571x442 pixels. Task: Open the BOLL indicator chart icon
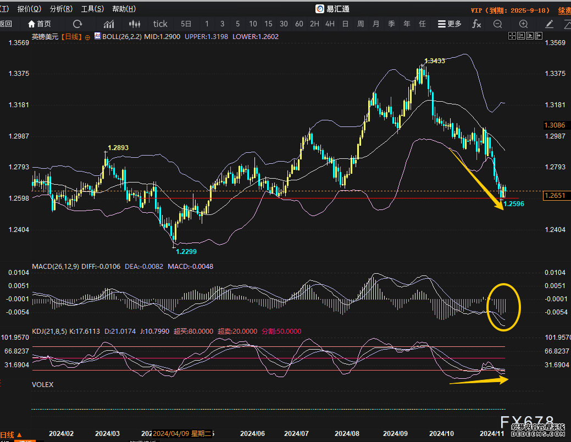point(98,36)
